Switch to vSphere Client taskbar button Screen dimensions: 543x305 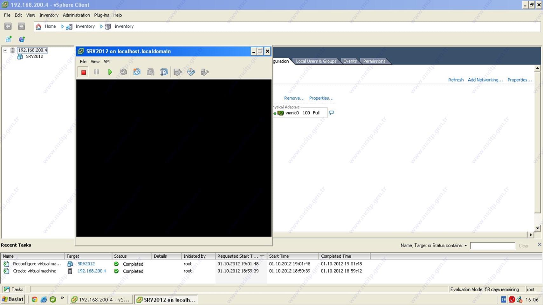(x=101, y=300)
